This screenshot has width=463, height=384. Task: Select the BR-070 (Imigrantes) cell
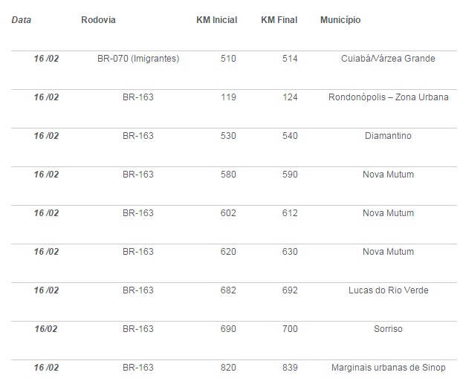pyautogui.click(x=138, y=59)
